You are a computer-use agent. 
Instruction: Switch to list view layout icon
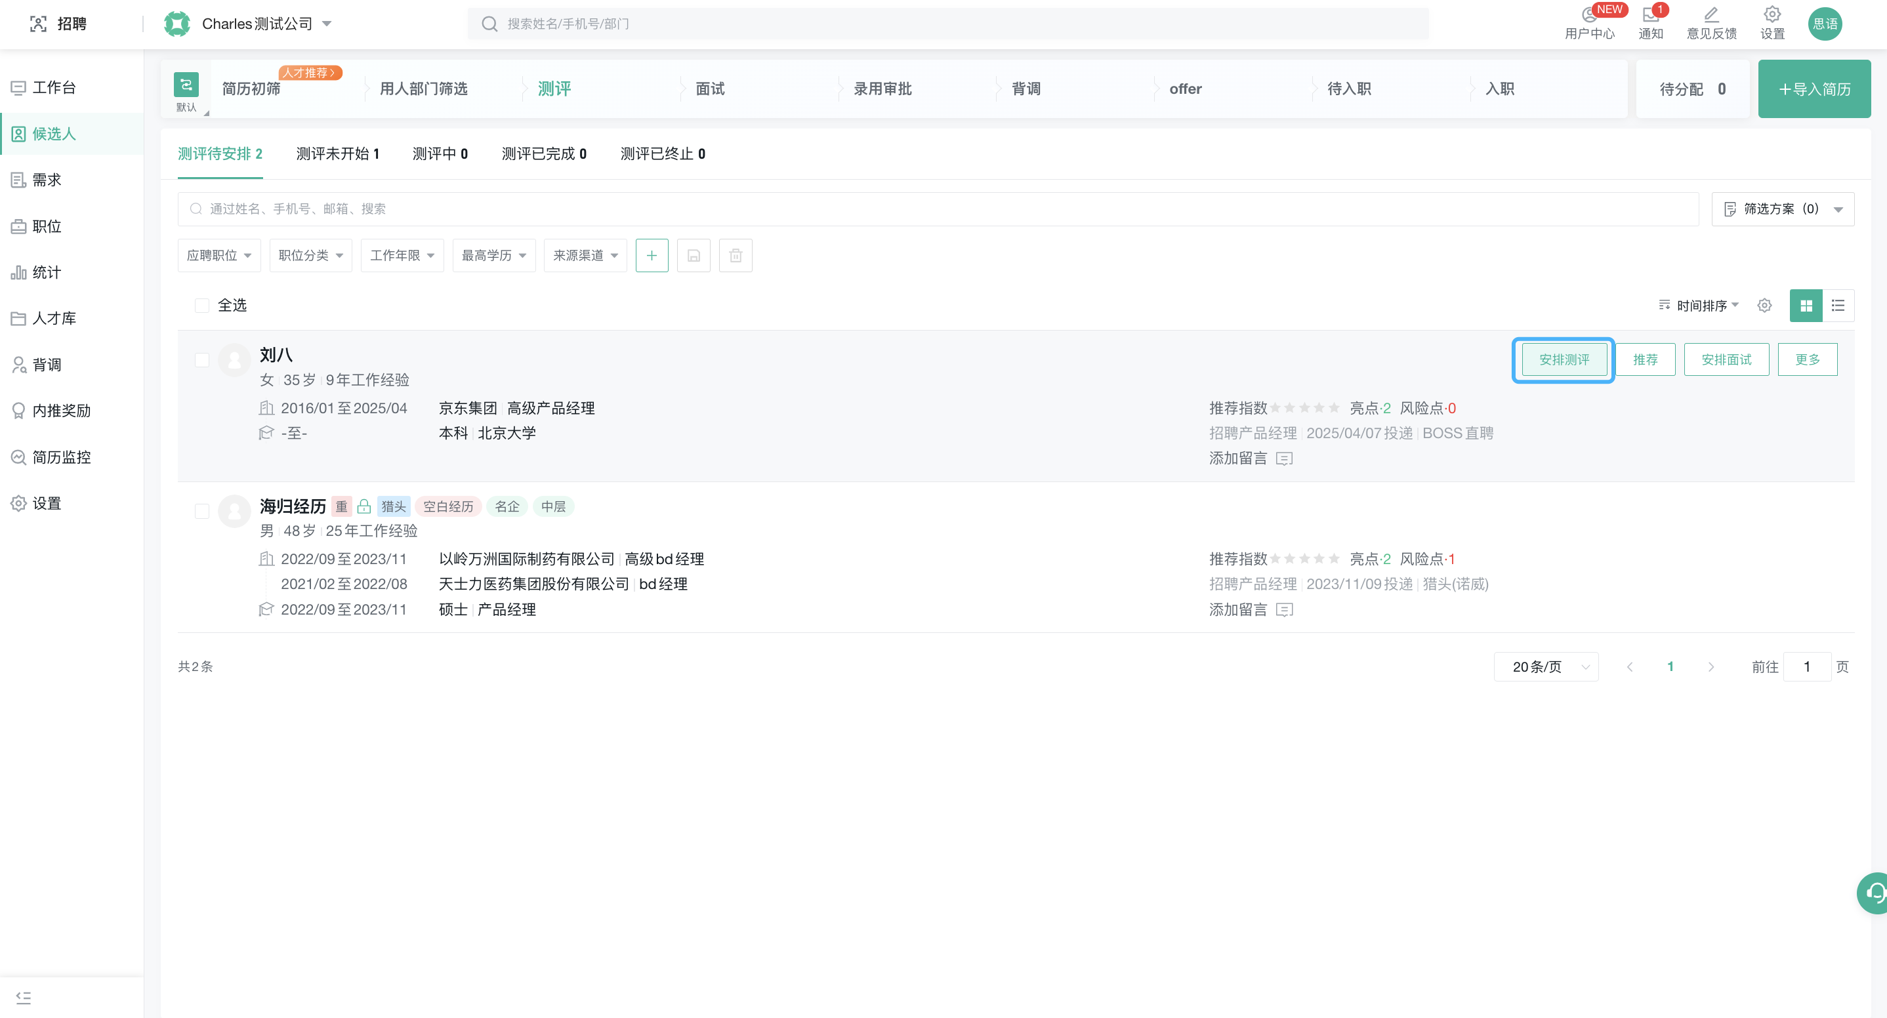tap(1837, 306)
